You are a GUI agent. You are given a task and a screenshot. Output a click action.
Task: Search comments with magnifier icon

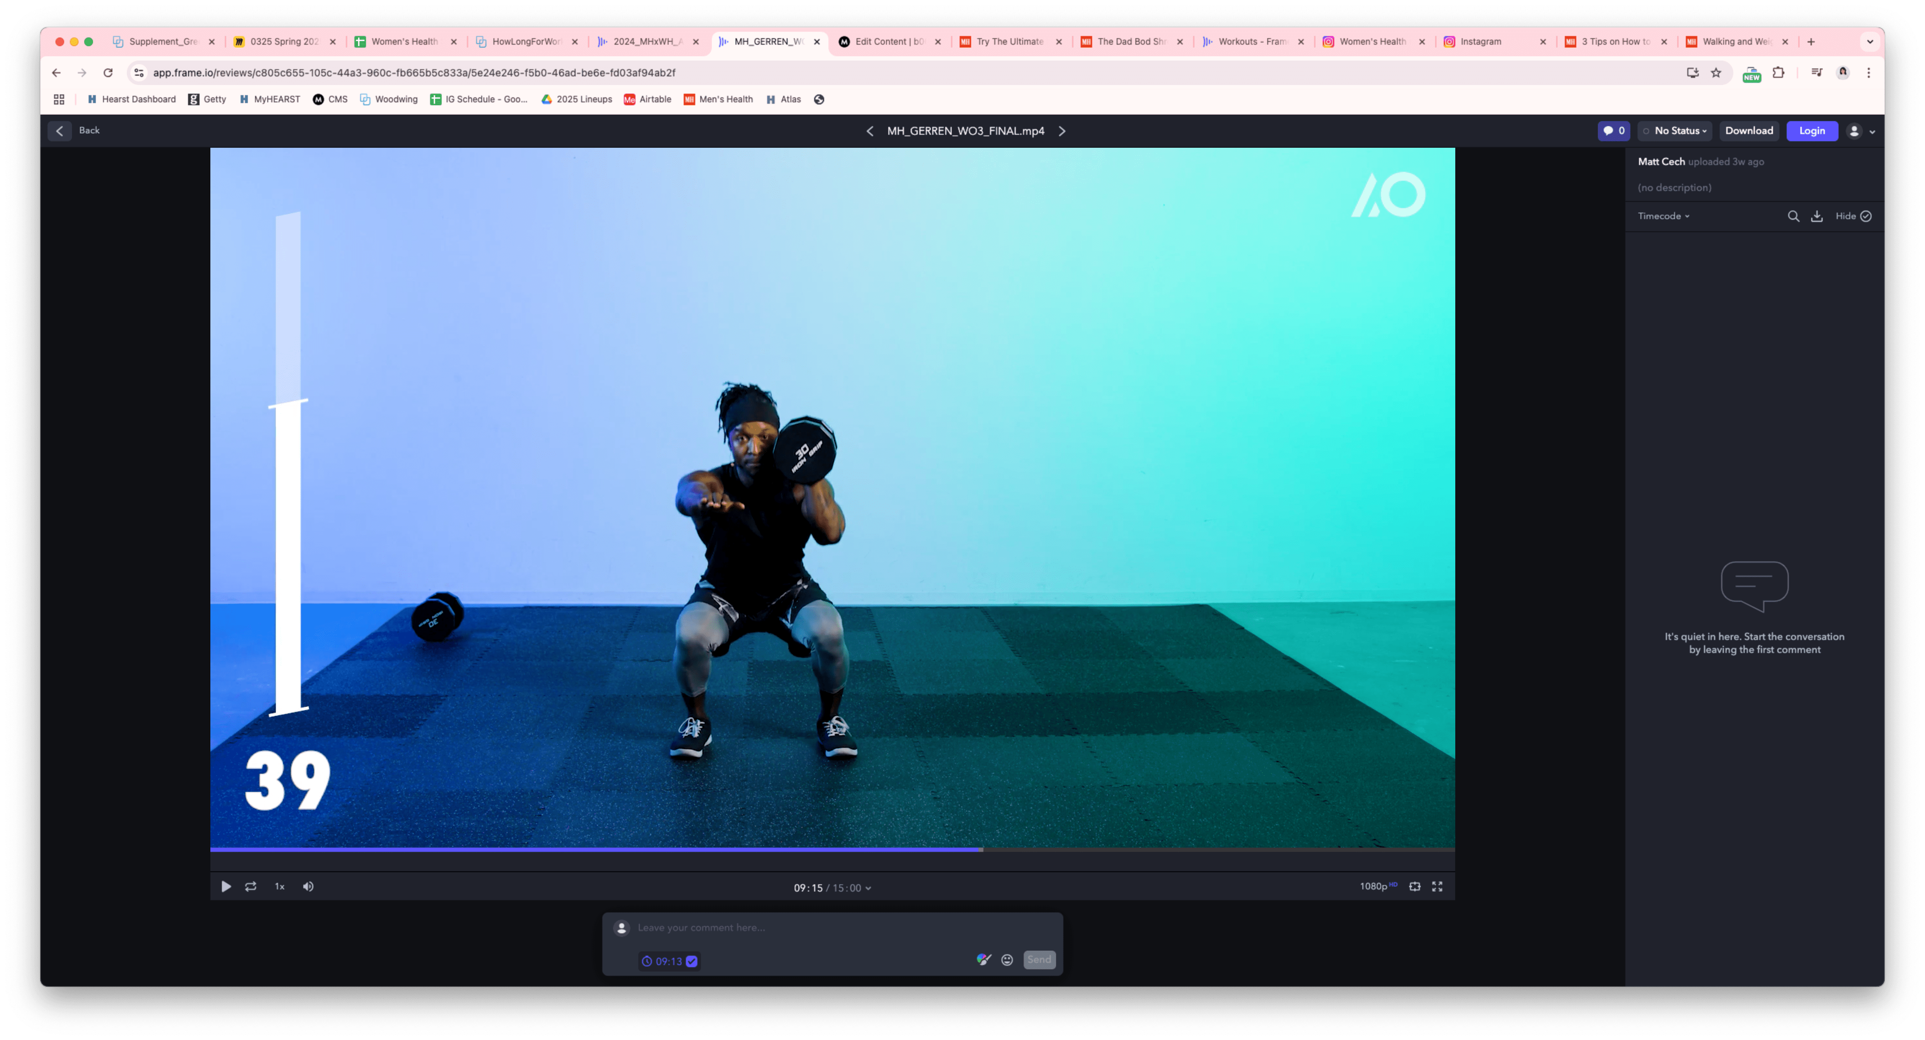click(x=1793, y=216)
